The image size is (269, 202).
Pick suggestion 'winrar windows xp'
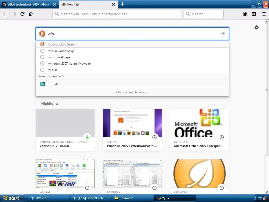(x=132, y=51)
